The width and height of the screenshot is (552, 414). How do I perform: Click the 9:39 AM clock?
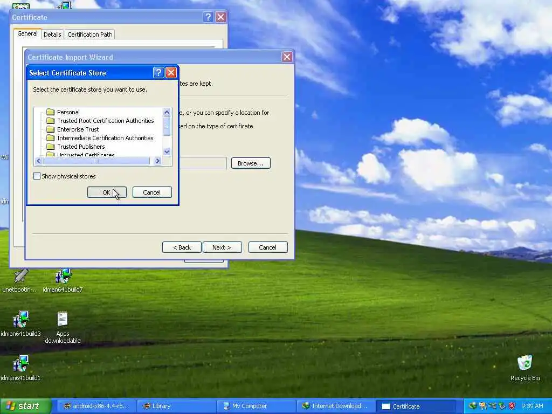coord(532,406)
